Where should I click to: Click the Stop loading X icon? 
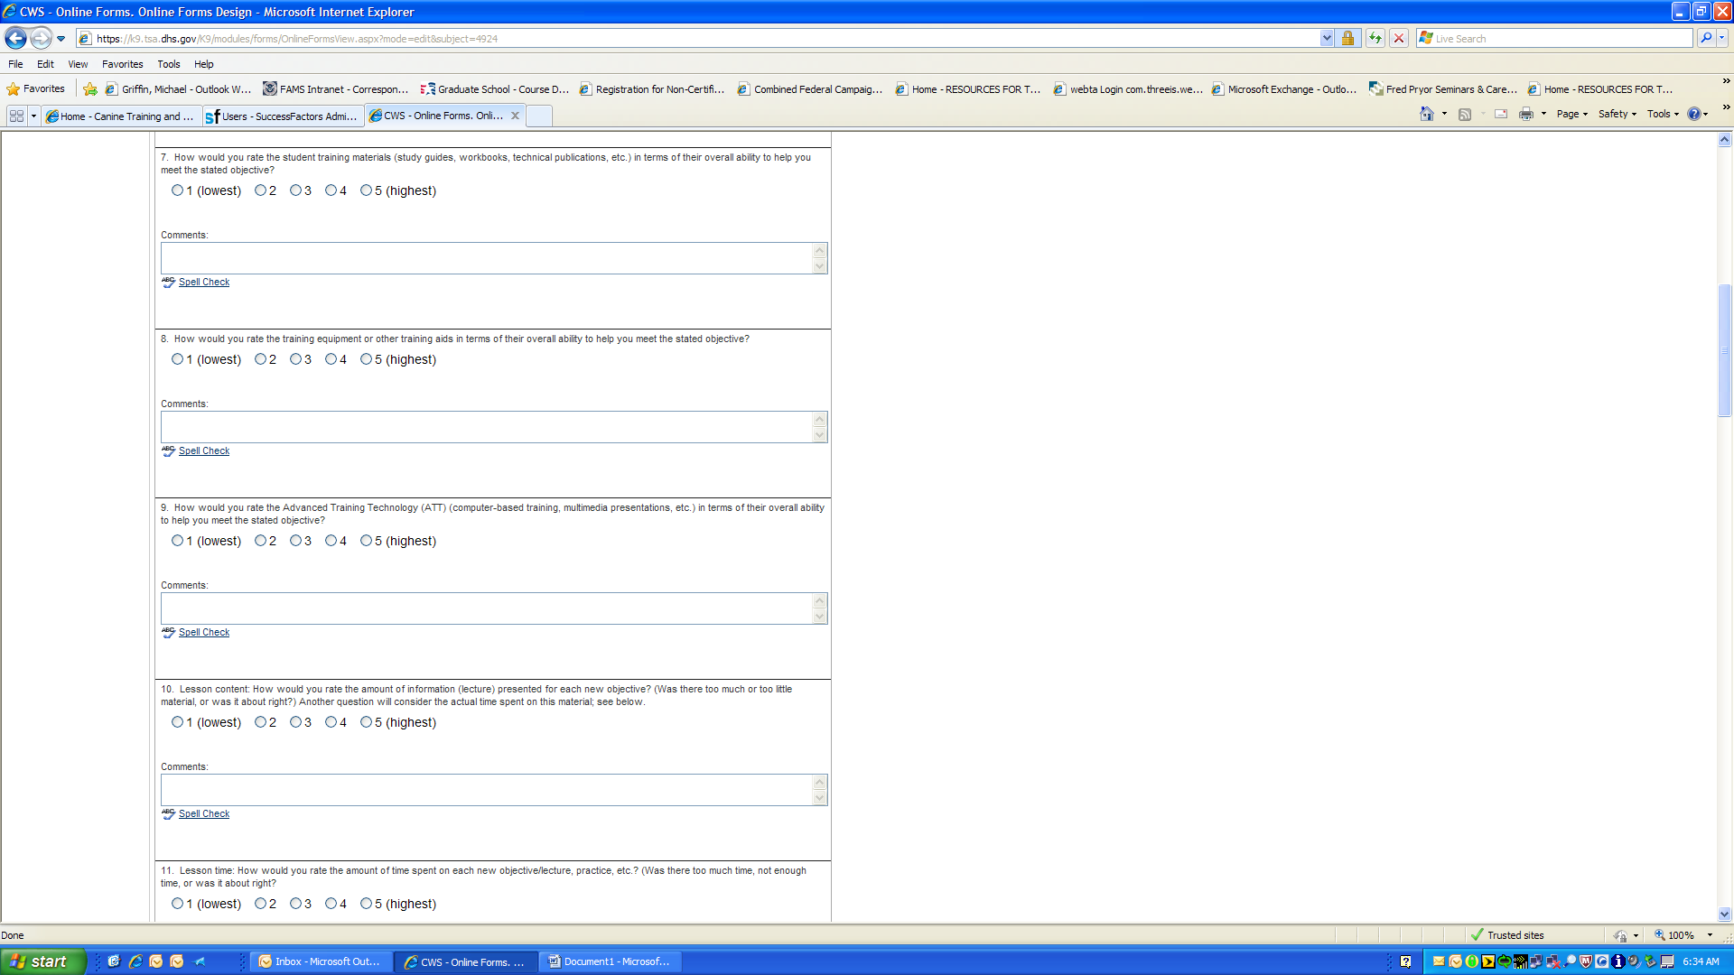click(1399, 39)
